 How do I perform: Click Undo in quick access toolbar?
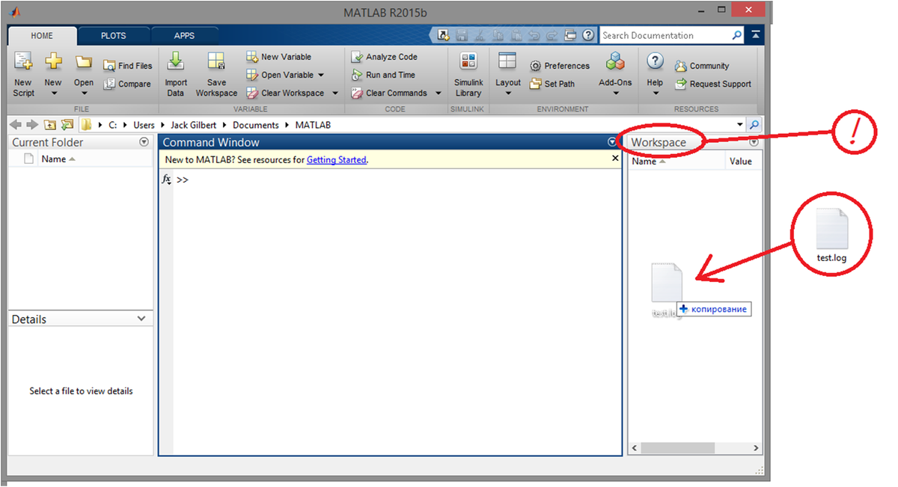tap(534, 35)
